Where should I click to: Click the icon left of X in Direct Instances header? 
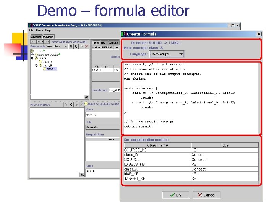click(x=76, y=105)
